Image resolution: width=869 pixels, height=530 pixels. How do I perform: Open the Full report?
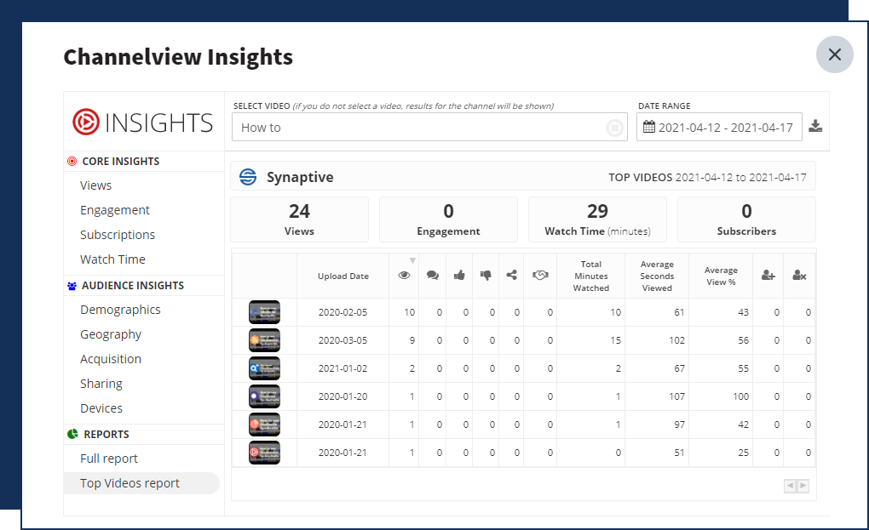point(109,459)
